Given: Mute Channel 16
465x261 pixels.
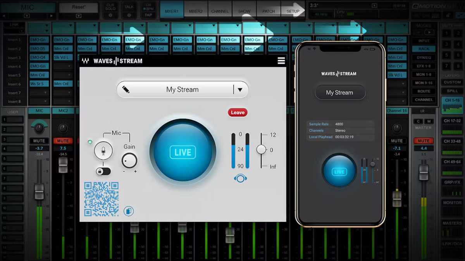Looking at the screenshot, I should point(397,141).
